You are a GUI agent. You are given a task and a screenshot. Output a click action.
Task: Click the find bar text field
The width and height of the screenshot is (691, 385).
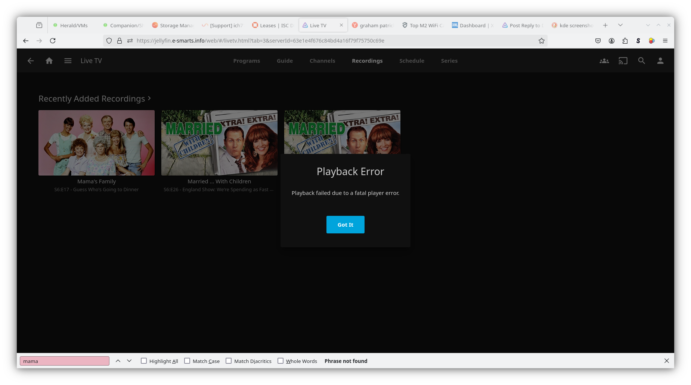[x=64, y=361]
